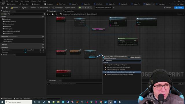Choose Bind Event to On Team Progress Changed
The height and width of the screenshot is (104, 185).
pos(118,67)
